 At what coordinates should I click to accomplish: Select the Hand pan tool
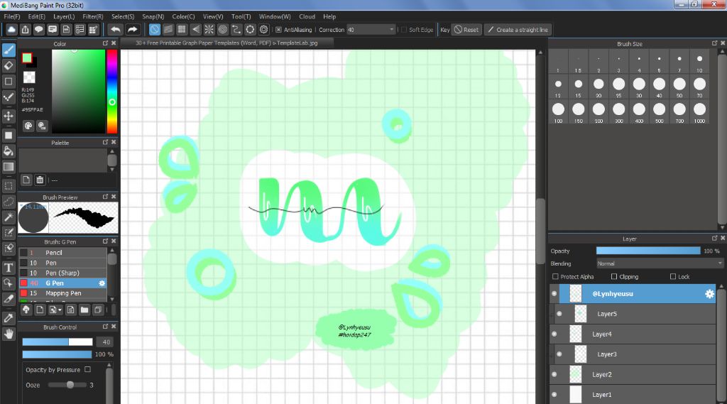click(x=9, y=334)
